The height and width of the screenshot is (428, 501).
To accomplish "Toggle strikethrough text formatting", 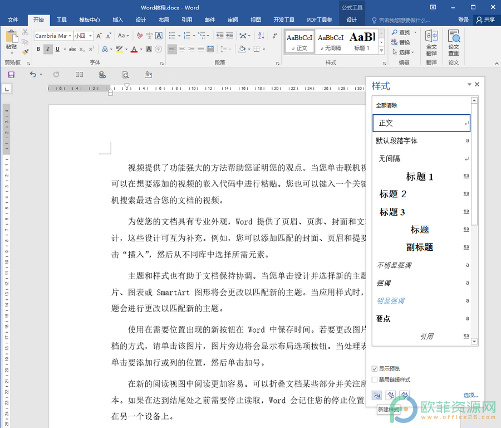I will pyautogui.click(x=72, y=49).
